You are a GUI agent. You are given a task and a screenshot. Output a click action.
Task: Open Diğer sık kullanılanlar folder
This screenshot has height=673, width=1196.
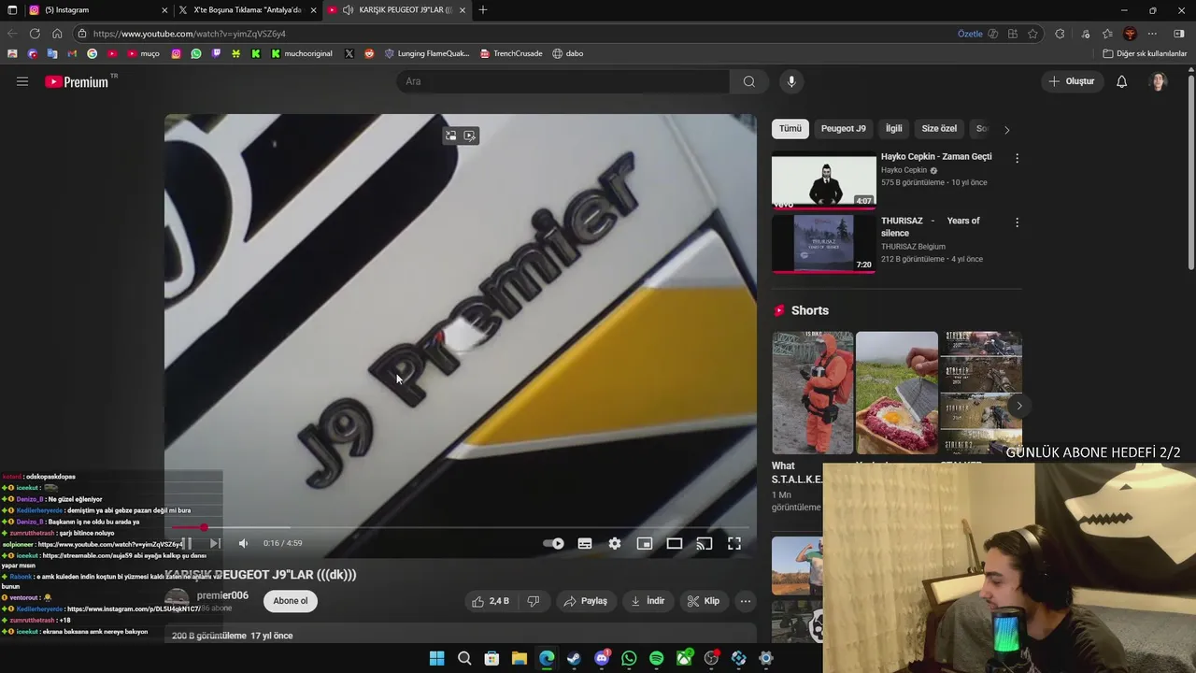[x=1145, y=53]
